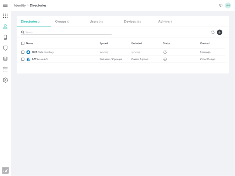Open the server storage sidebar icon

click(5, 59)
